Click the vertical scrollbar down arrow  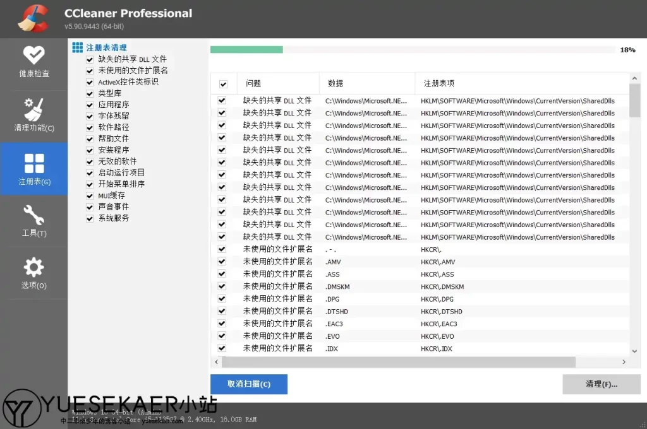(634, 351)
